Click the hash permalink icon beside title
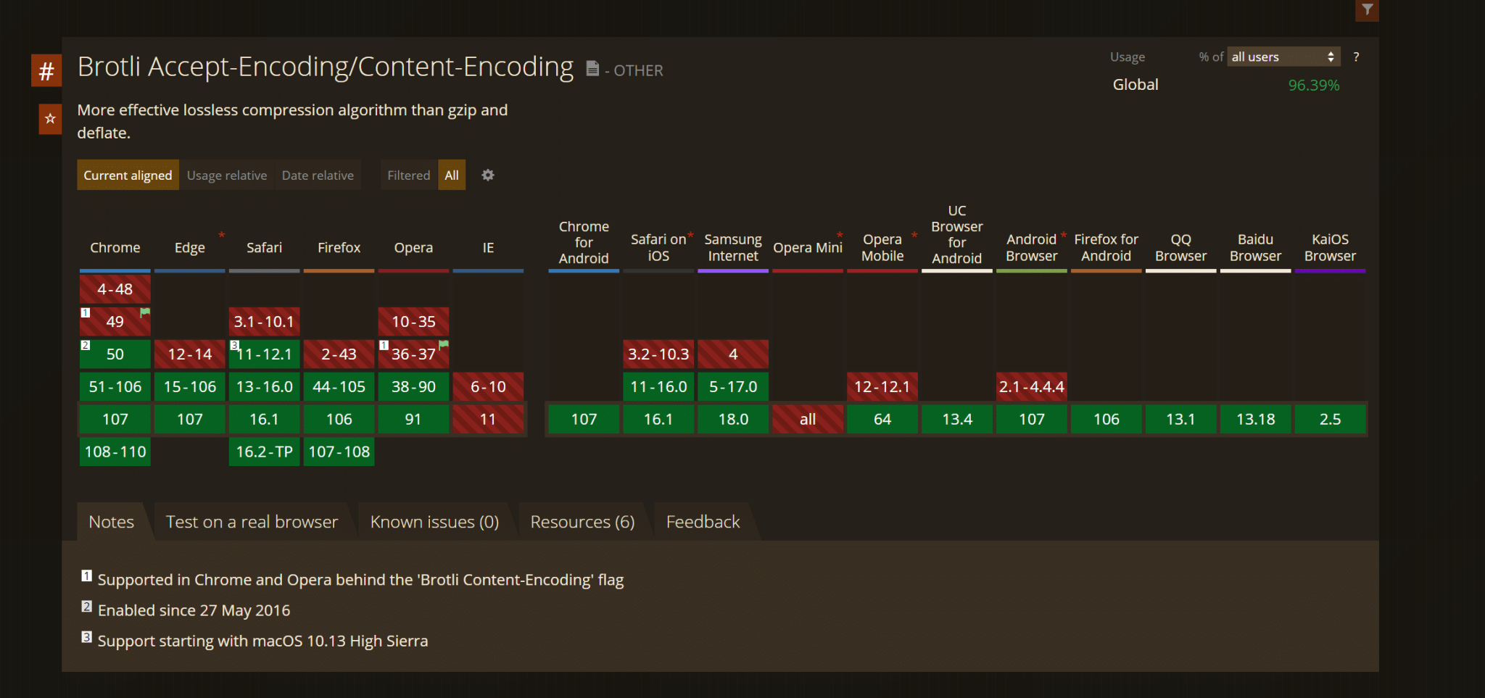The width and height of the screenshot is (1485, 698). (x=46, y=71)
